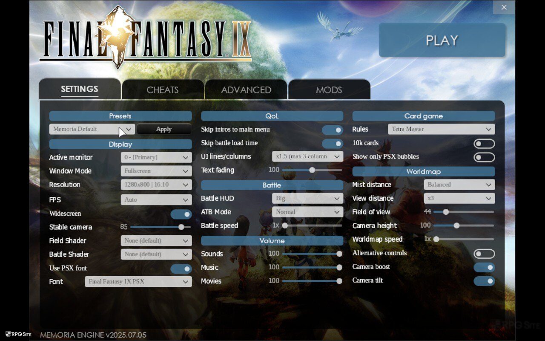Adjust the Sounds volume slider

point(312,254)
